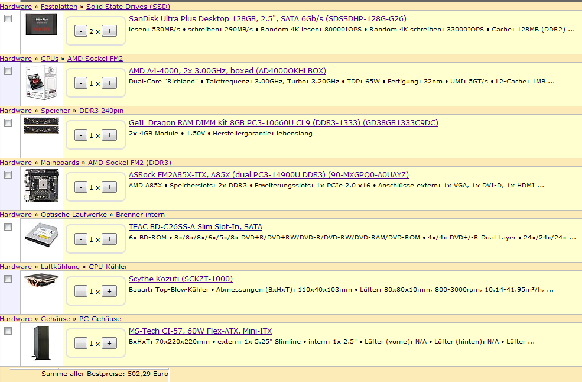Viewport: 582px width, 382px height.
Task: Open AMD Sockel FM2 CPU breadcrumb
Action: 95,59
